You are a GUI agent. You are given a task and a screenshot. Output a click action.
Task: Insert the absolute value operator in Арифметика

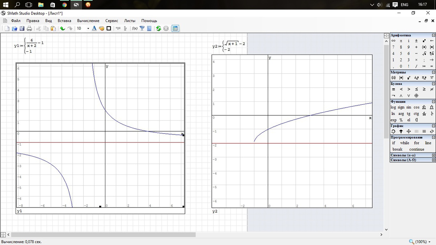click(432, 47)
